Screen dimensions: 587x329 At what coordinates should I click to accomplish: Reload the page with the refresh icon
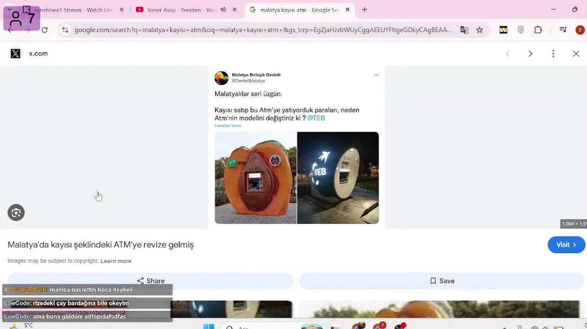click(x=44, y=30)
